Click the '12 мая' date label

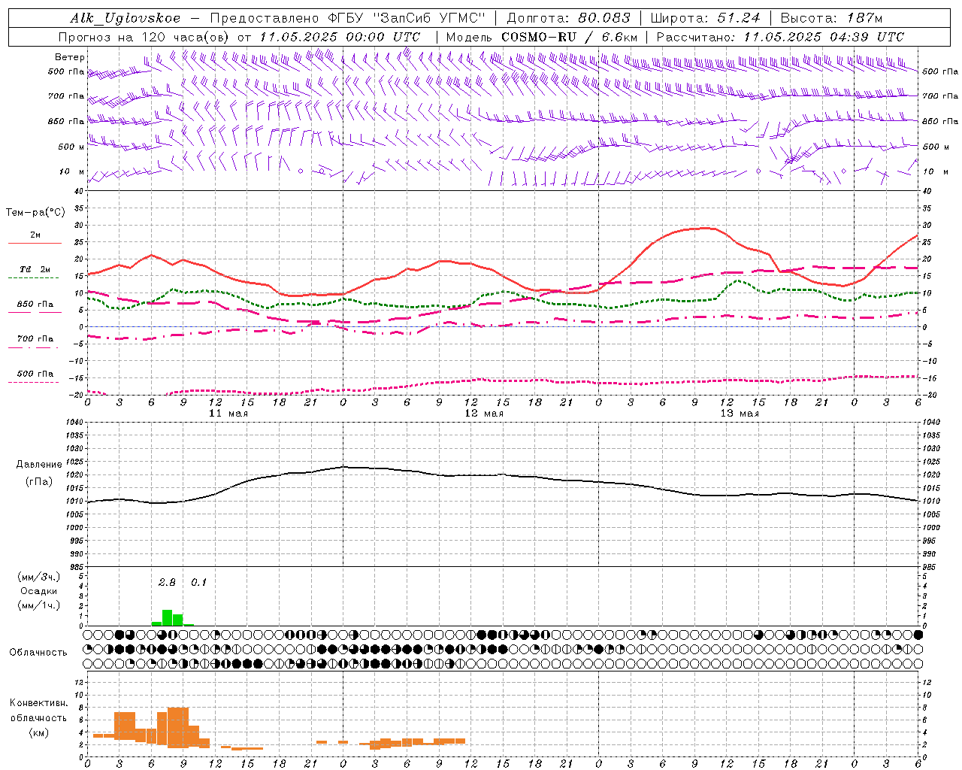[484, 414]
